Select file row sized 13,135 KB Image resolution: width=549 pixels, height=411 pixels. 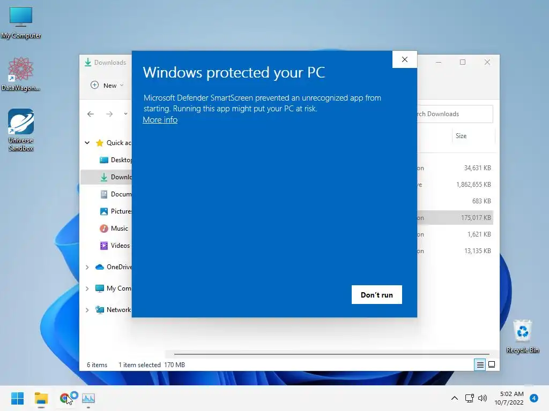tap(455, 250)
